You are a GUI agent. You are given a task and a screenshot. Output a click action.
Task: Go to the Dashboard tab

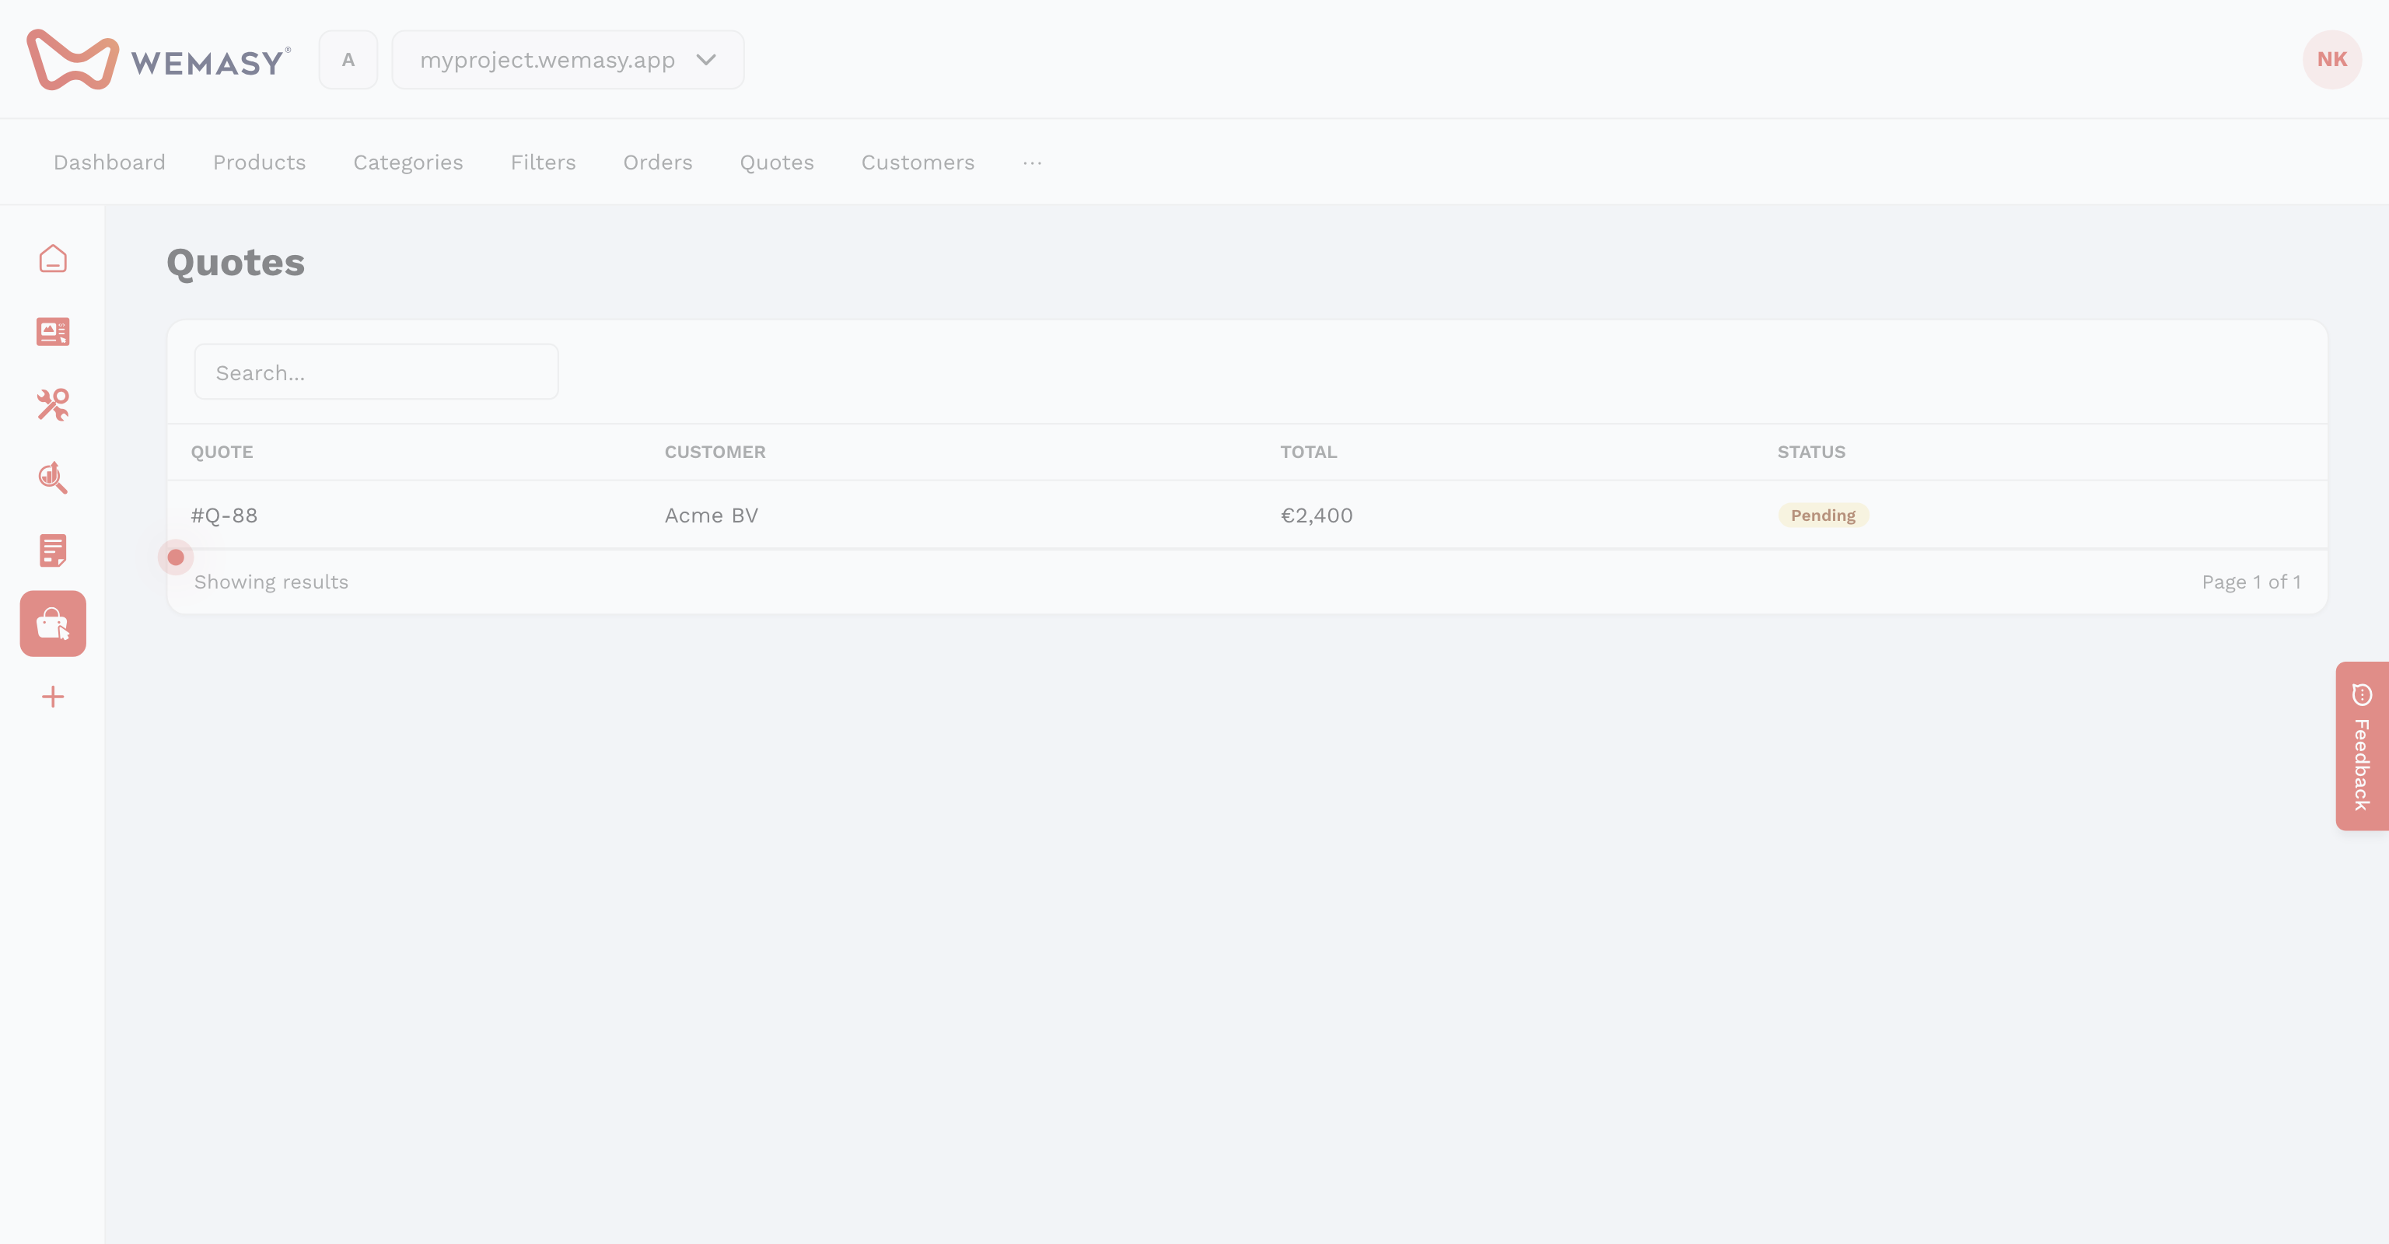(x=110, y=162)
